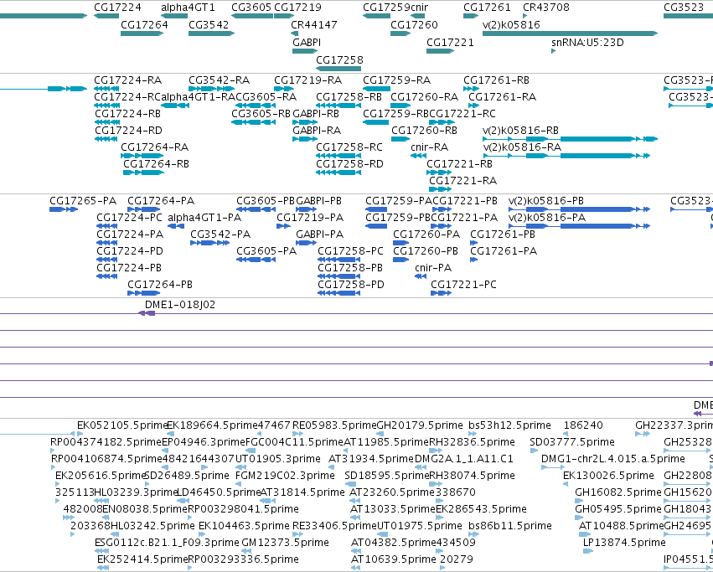Select the CG17258 gene bar
This screenshot has height=572, width=713.
[x=338, y=70]
